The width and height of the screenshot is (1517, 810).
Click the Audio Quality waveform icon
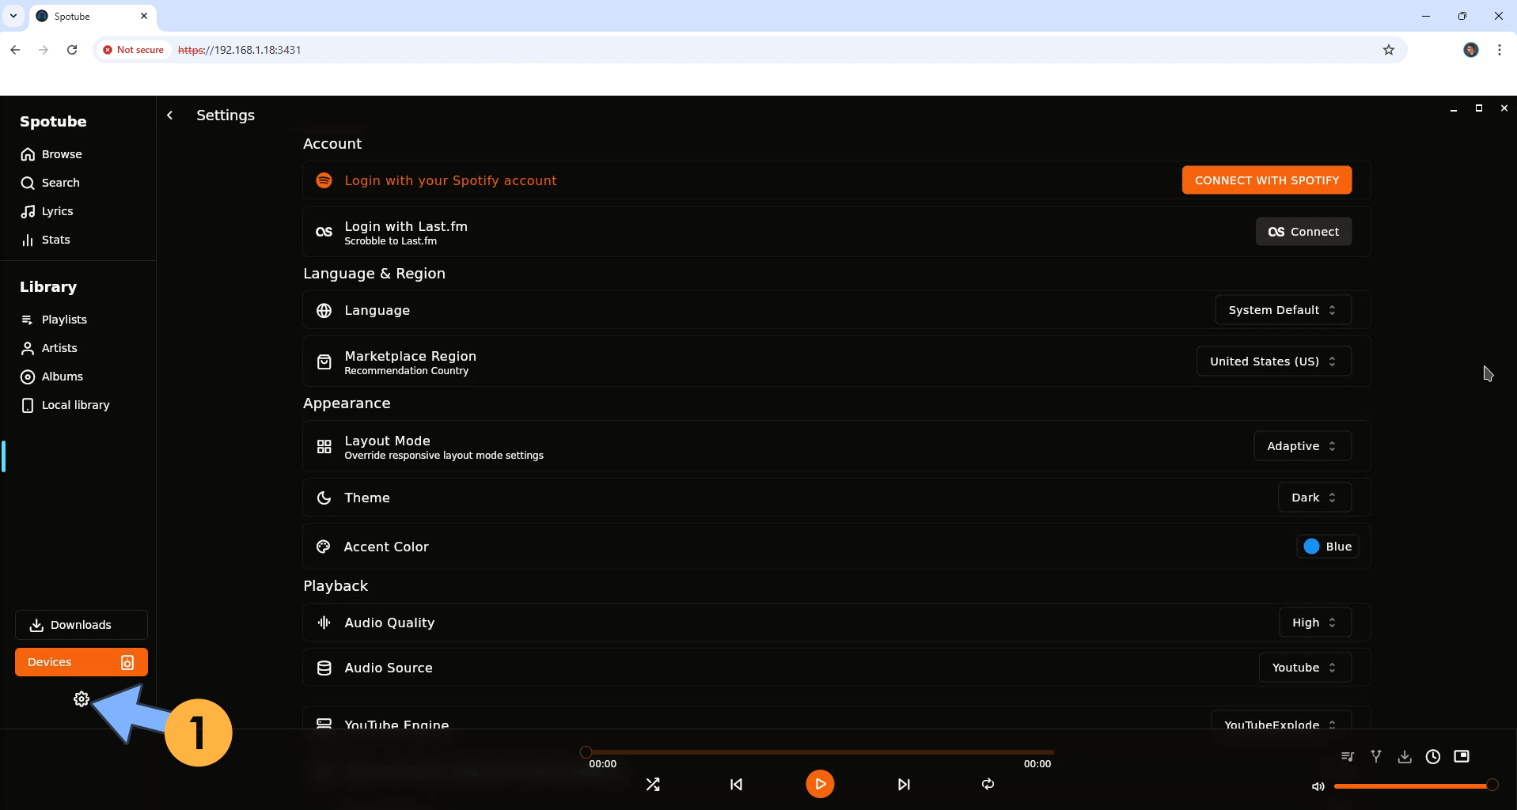[324, 623]
